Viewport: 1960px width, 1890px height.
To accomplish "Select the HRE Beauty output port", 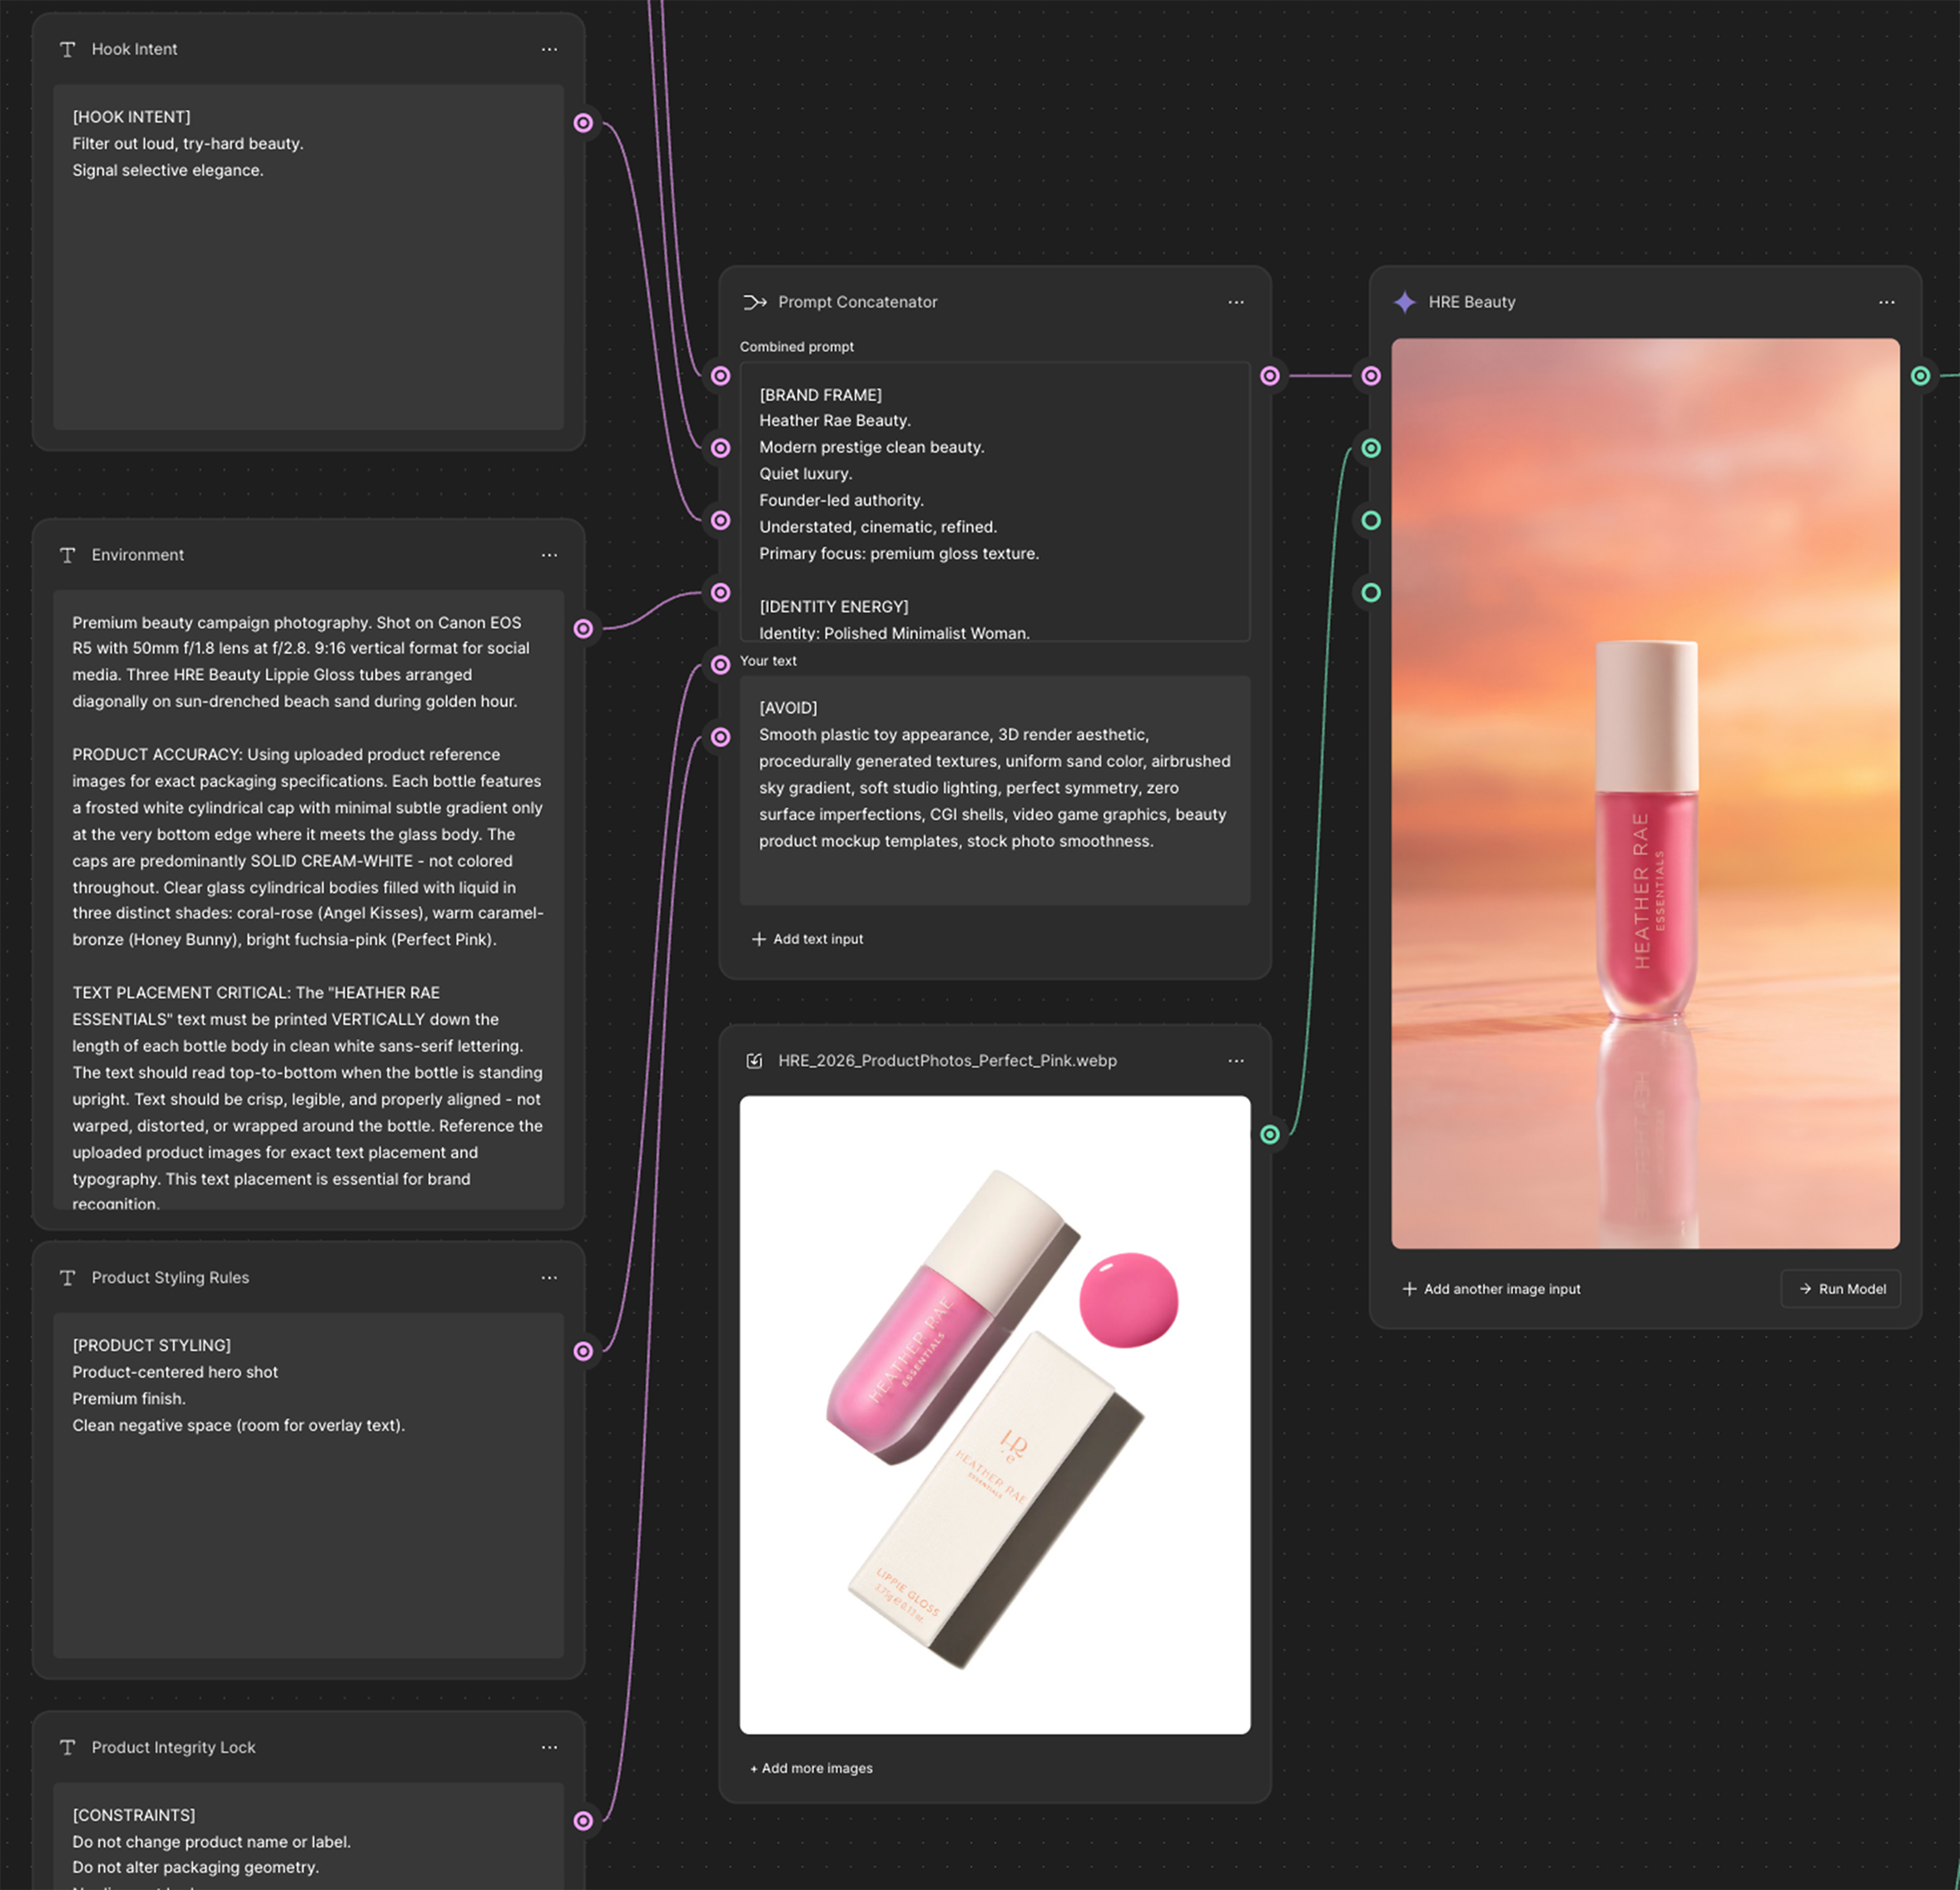I will pyautogui.click(x=1921, y=376).
